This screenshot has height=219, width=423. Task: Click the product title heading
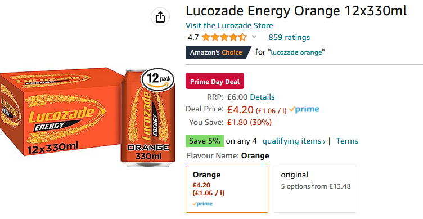(x=296, y=11)
